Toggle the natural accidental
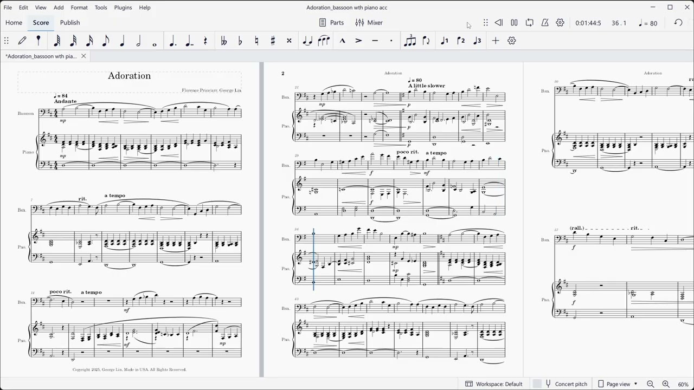 point(256,41)
